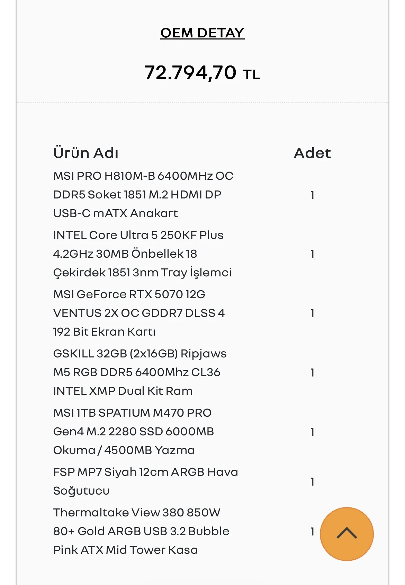Screen dimensions: 405x585
Task: Click the quantity 1 beside GSKILL RAM
Action: pyautogui.click(x=312, y=373)
